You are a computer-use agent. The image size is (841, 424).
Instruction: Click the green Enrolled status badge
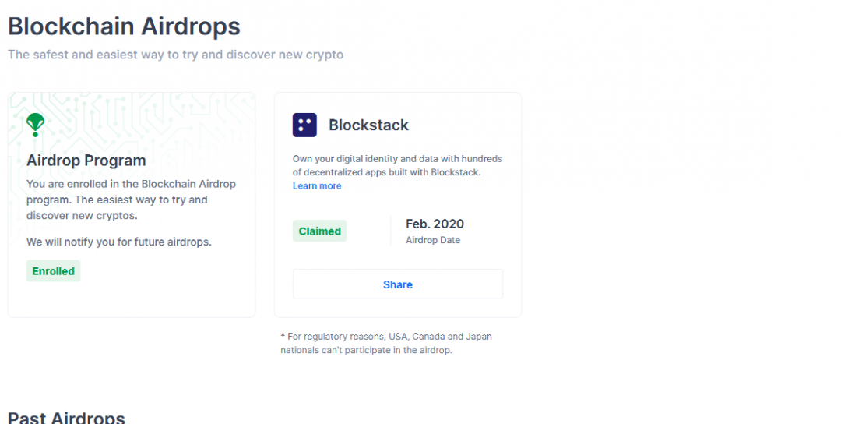(53, 271)
